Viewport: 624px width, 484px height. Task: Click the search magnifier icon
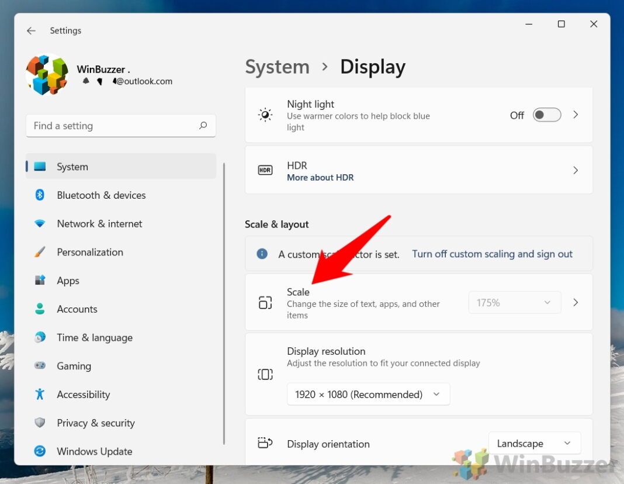tap(203, 126)
